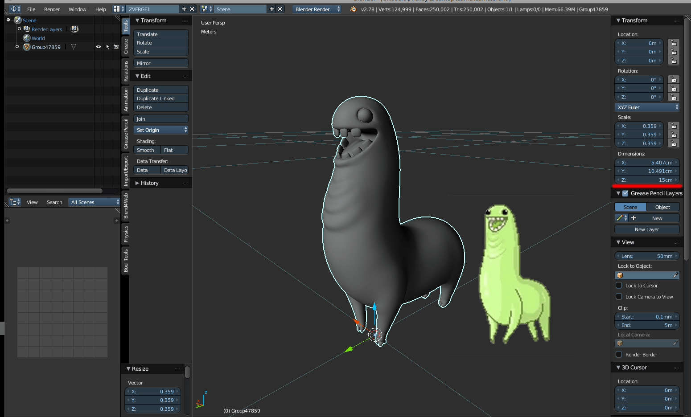691x417 pixels.
Task: Collapse the Scene tree in outliner
Action: click(8, 20)
